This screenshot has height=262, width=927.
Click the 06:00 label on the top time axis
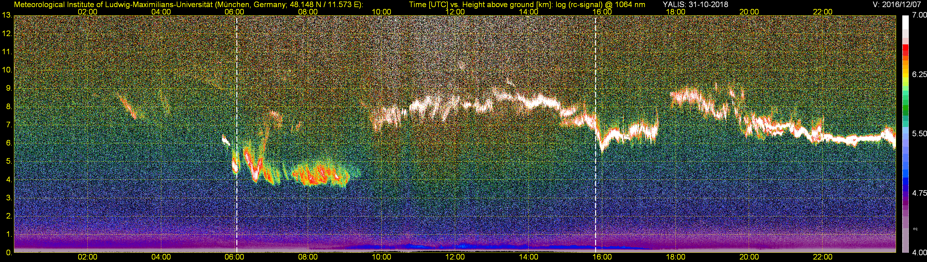(234, 12)
